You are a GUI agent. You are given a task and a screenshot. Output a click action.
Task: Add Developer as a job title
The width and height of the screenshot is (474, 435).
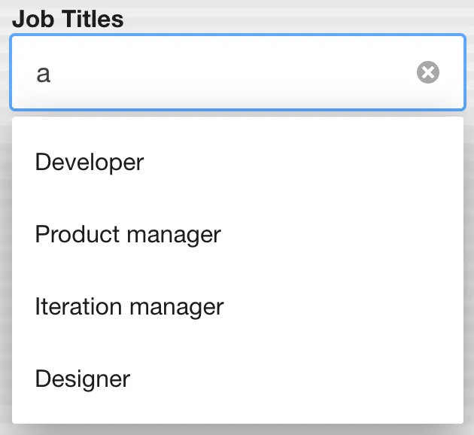(x=90, y=162)
